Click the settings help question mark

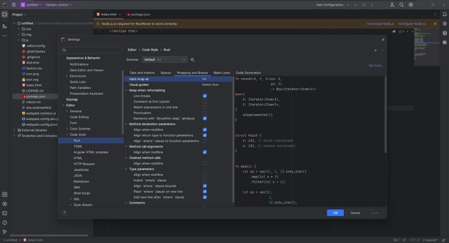[64, 213]
